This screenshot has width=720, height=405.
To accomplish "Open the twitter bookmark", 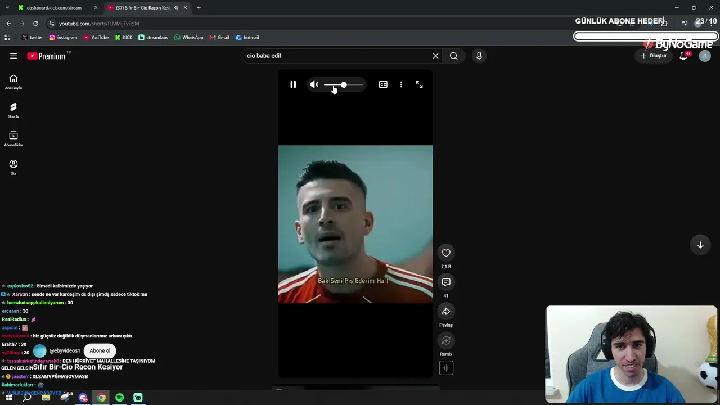I will tap(32, 38).
